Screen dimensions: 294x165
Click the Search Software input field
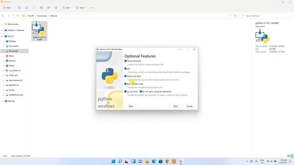266,16
